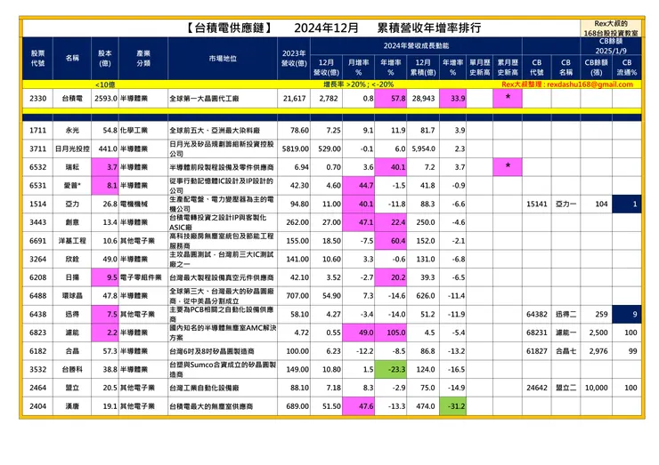Click the 單月歷史新高 column header
Viewport: 659px width, 465px height.
[479, 68]
